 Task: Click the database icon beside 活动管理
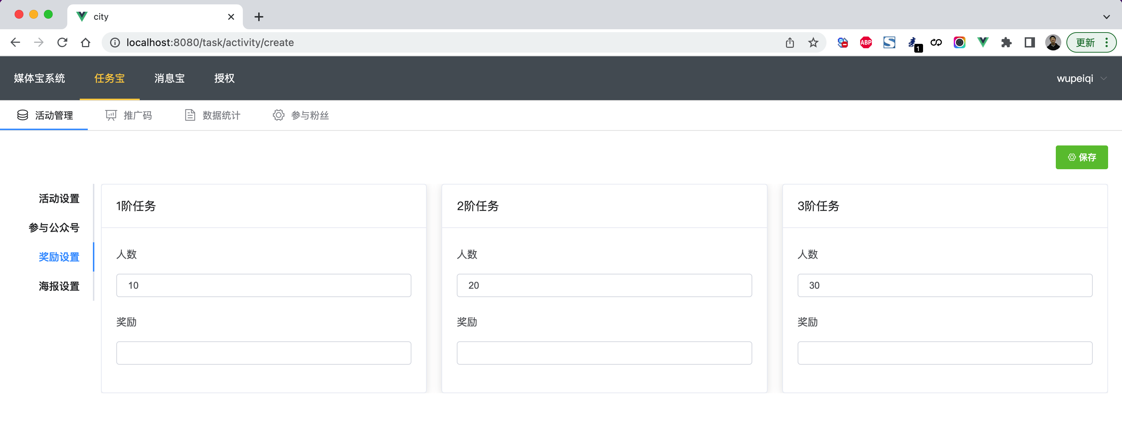(x=23, y=115)
